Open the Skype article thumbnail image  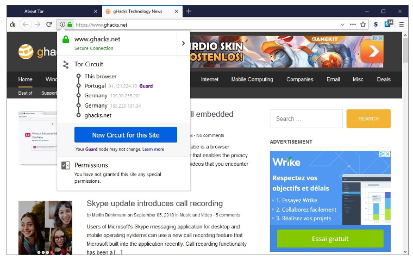[x=45, y=227]
